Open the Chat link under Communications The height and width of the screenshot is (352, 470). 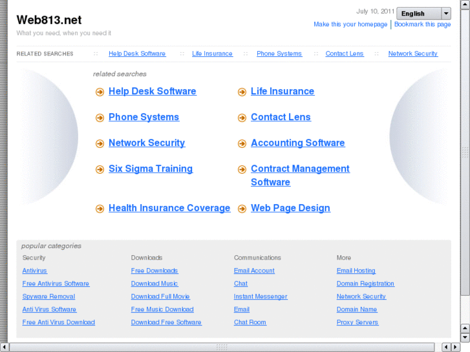point(240,284)
